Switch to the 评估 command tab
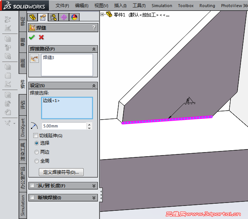Viewport: 248px width, 219px height. click(x=23, y=105)
